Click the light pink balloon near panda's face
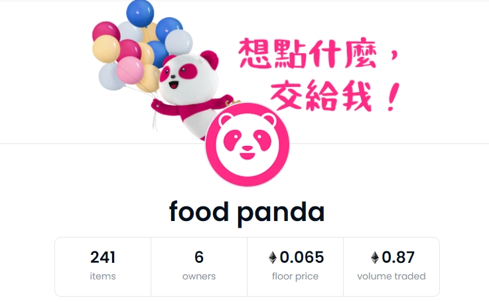This screenshot has width=489, height=302. (x=130, y=70)
